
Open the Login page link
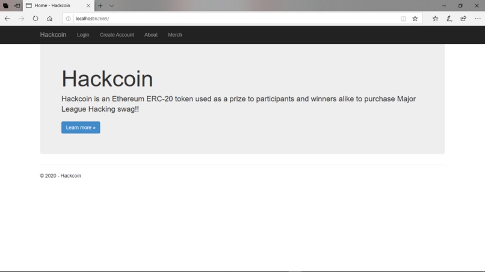click(x=83, y=35)
